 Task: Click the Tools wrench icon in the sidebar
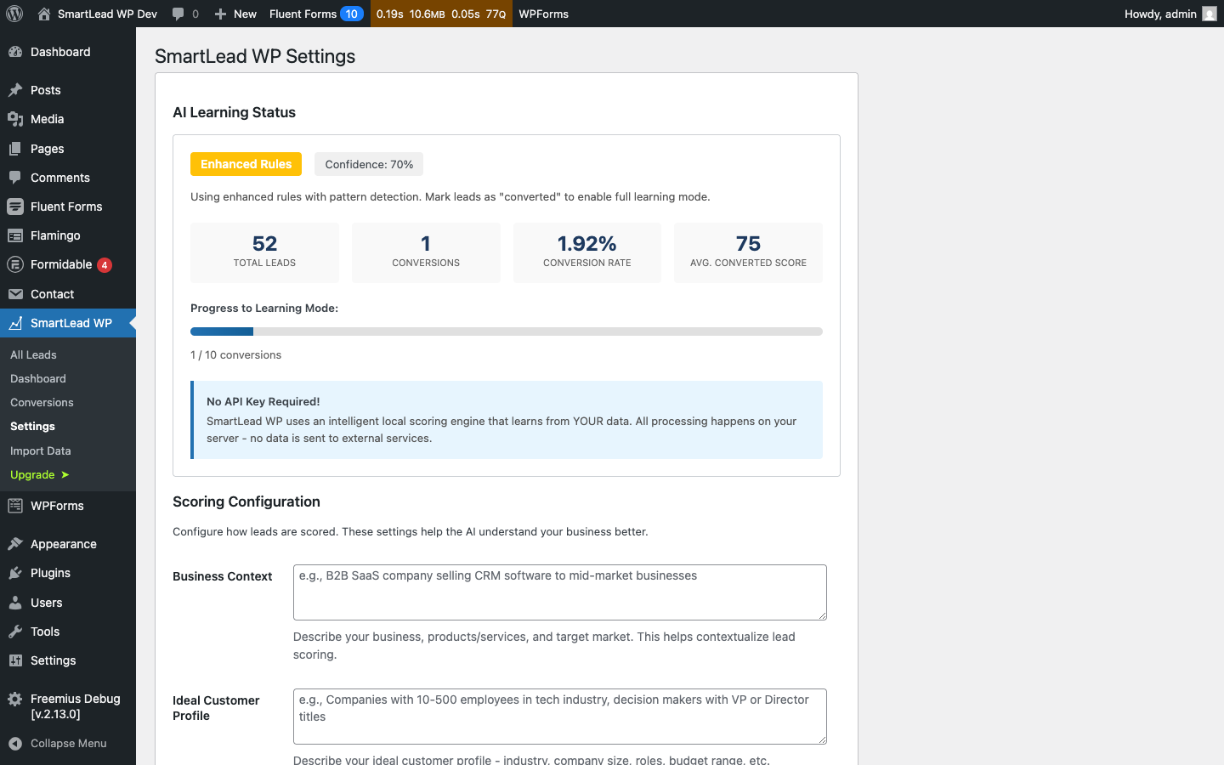point(17,632)
